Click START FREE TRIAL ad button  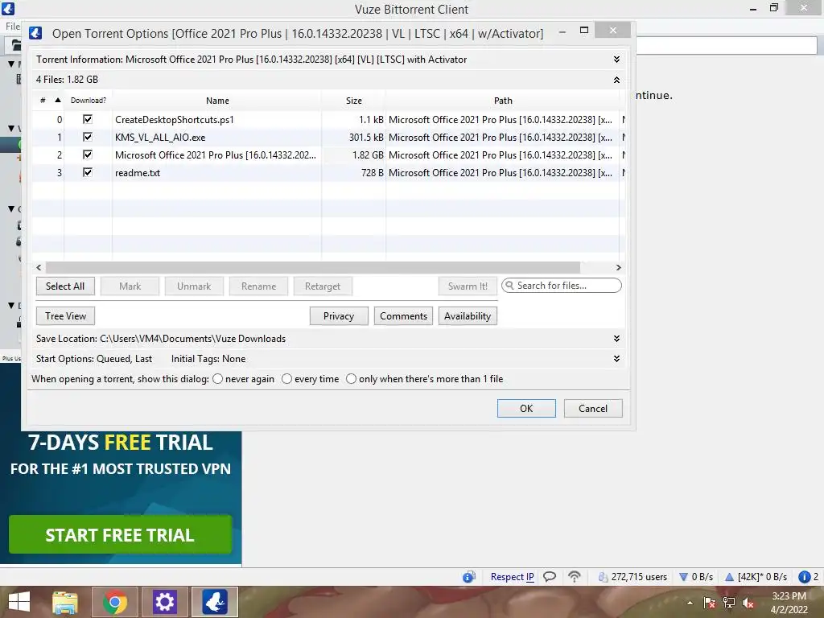[x=121, y=534]
